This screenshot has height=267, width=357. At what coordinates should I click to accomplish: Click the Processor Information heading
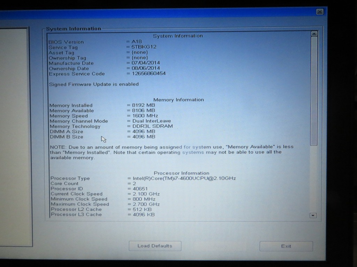(181, 173)
